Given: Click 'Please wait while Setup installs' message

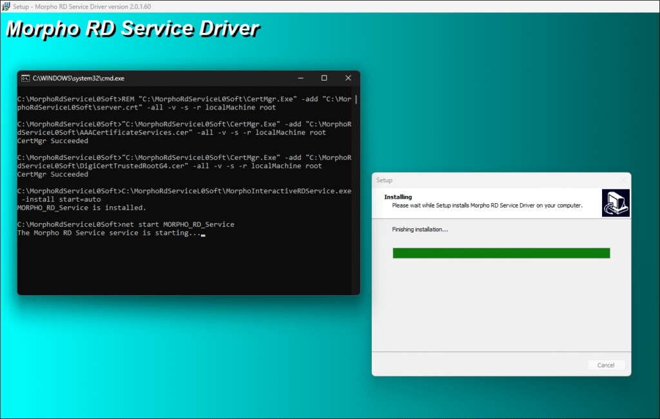Looking at the screenshot, I should [x=487, y=206].
